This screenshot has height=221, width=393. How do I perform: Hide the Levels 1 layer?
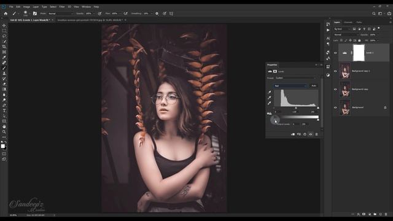pyautogui.click(x=335, y=53)
